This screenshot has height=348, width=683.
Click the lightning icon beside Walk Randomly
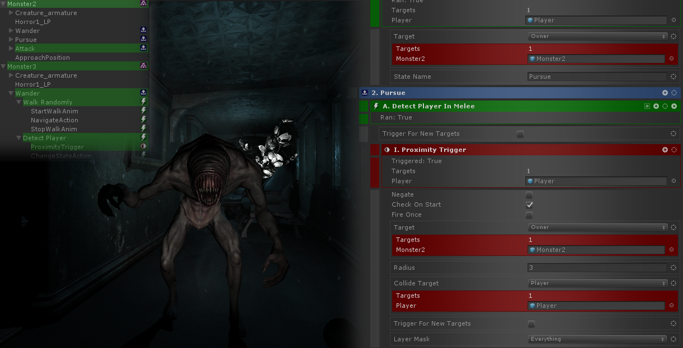pos(143,102)
